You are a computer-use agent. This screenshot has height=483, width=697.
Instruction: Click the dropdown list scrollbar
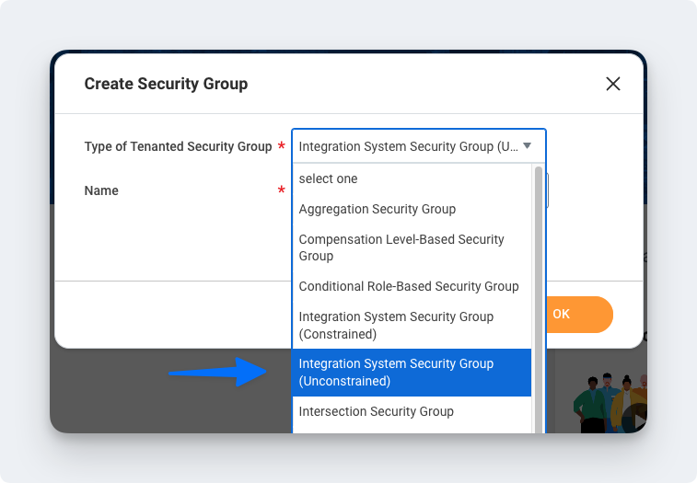tap(539, 294)
